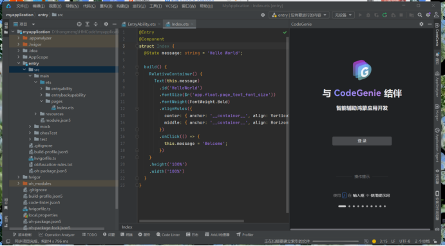Close the EntryAbility.ets editor tab
The height and width of the screenshot is (246, 445).
tap(160, 24)
